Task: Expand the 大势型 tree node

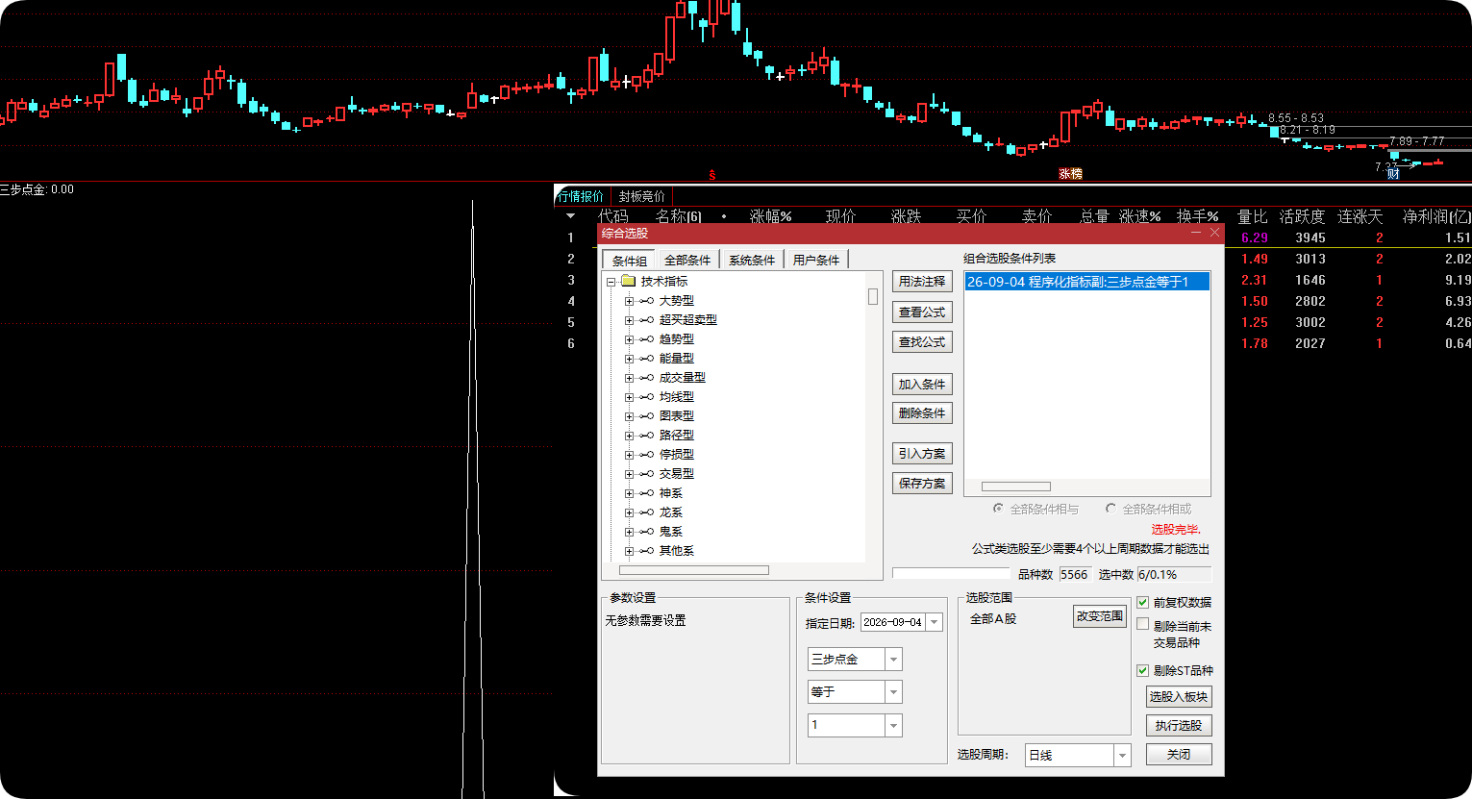Action: pyautogui.click(x=629, y=301)
